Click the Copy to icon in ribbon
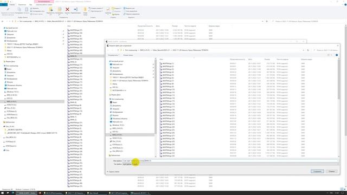 [x=59, y=9]
